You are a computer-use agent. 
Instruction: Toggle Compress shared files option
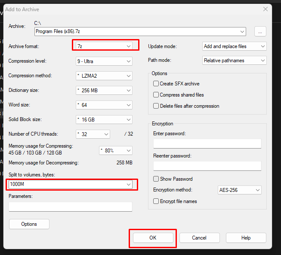[156, 95]
